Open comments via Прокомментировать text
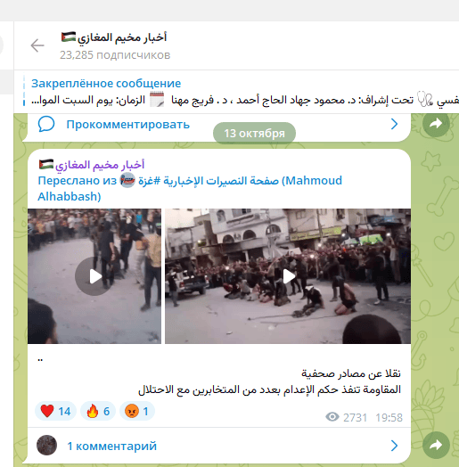 coord(127,125)
